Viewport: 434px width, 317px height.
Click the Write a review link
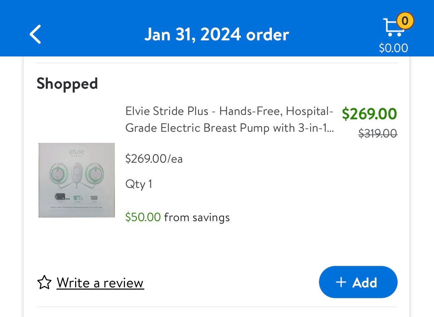[x=100, y=283]
